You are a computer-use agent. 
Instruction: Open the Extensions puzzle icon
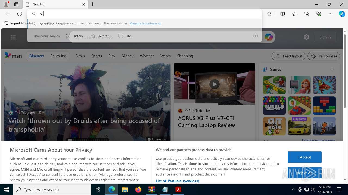269,14
